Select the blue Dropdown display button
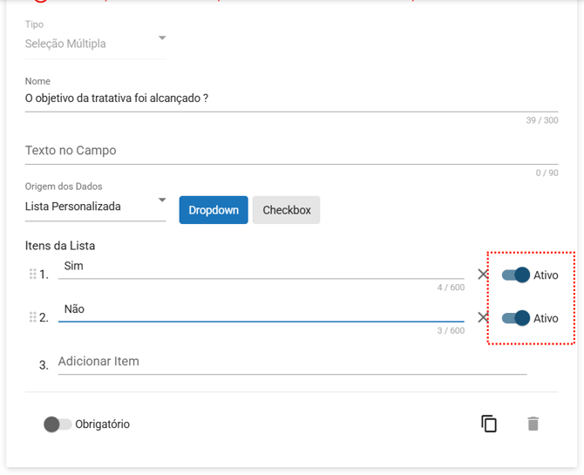The width and height of the screenshot is (584, 475). [214, 210]
